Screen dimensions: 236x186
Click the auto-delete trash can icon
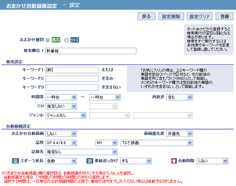coord(174,161)
